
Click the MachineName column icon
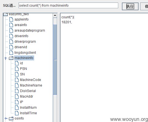pos(17,85)
